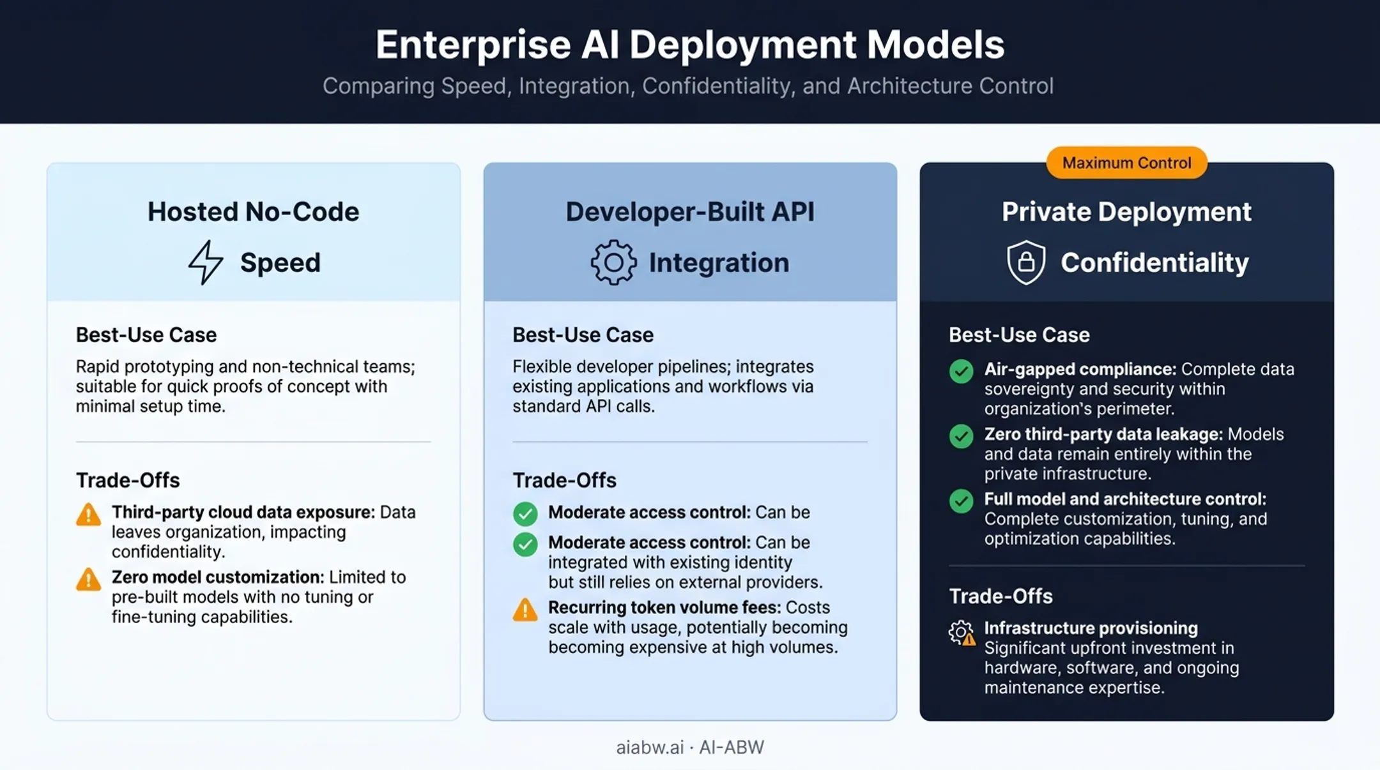Click the Third-party cloud data exposure label
The height and width of the screenshot is (770, 1380).
click(x=243, y=512)
